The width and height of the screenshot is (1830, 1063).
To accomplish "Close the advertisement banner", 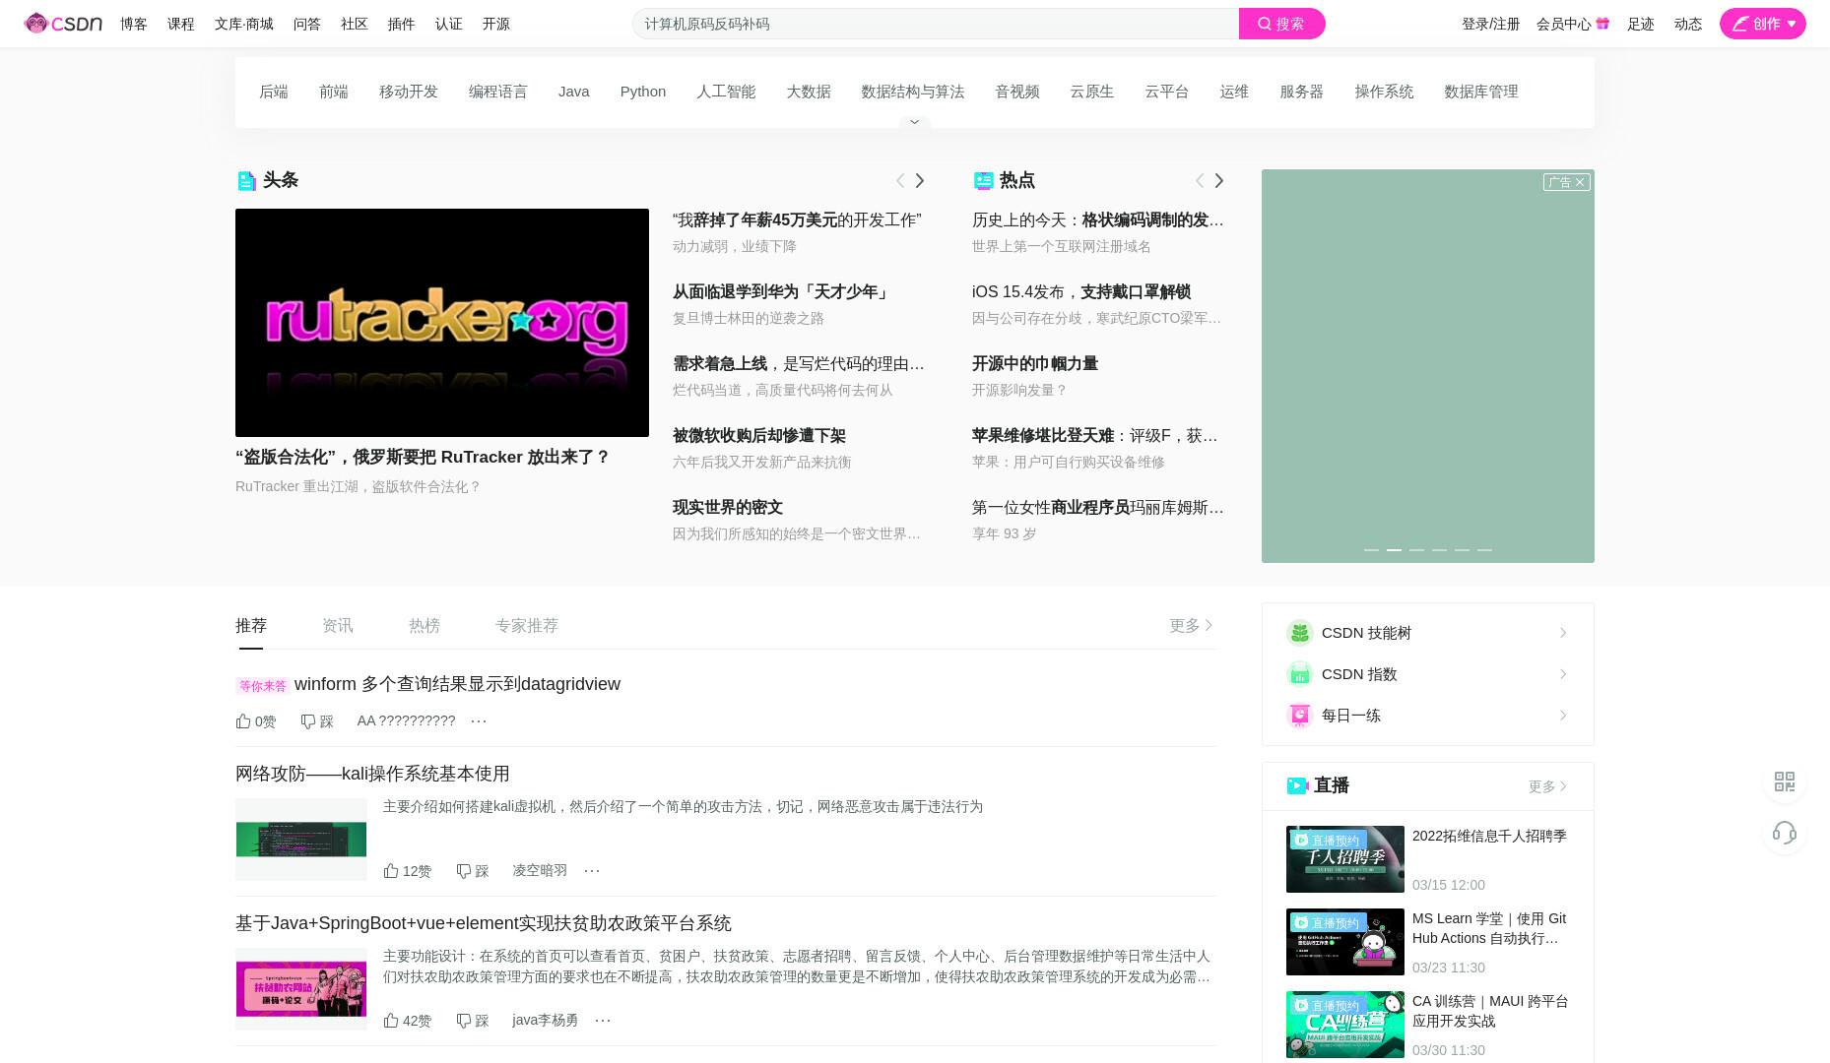I will pos(1580,182).
